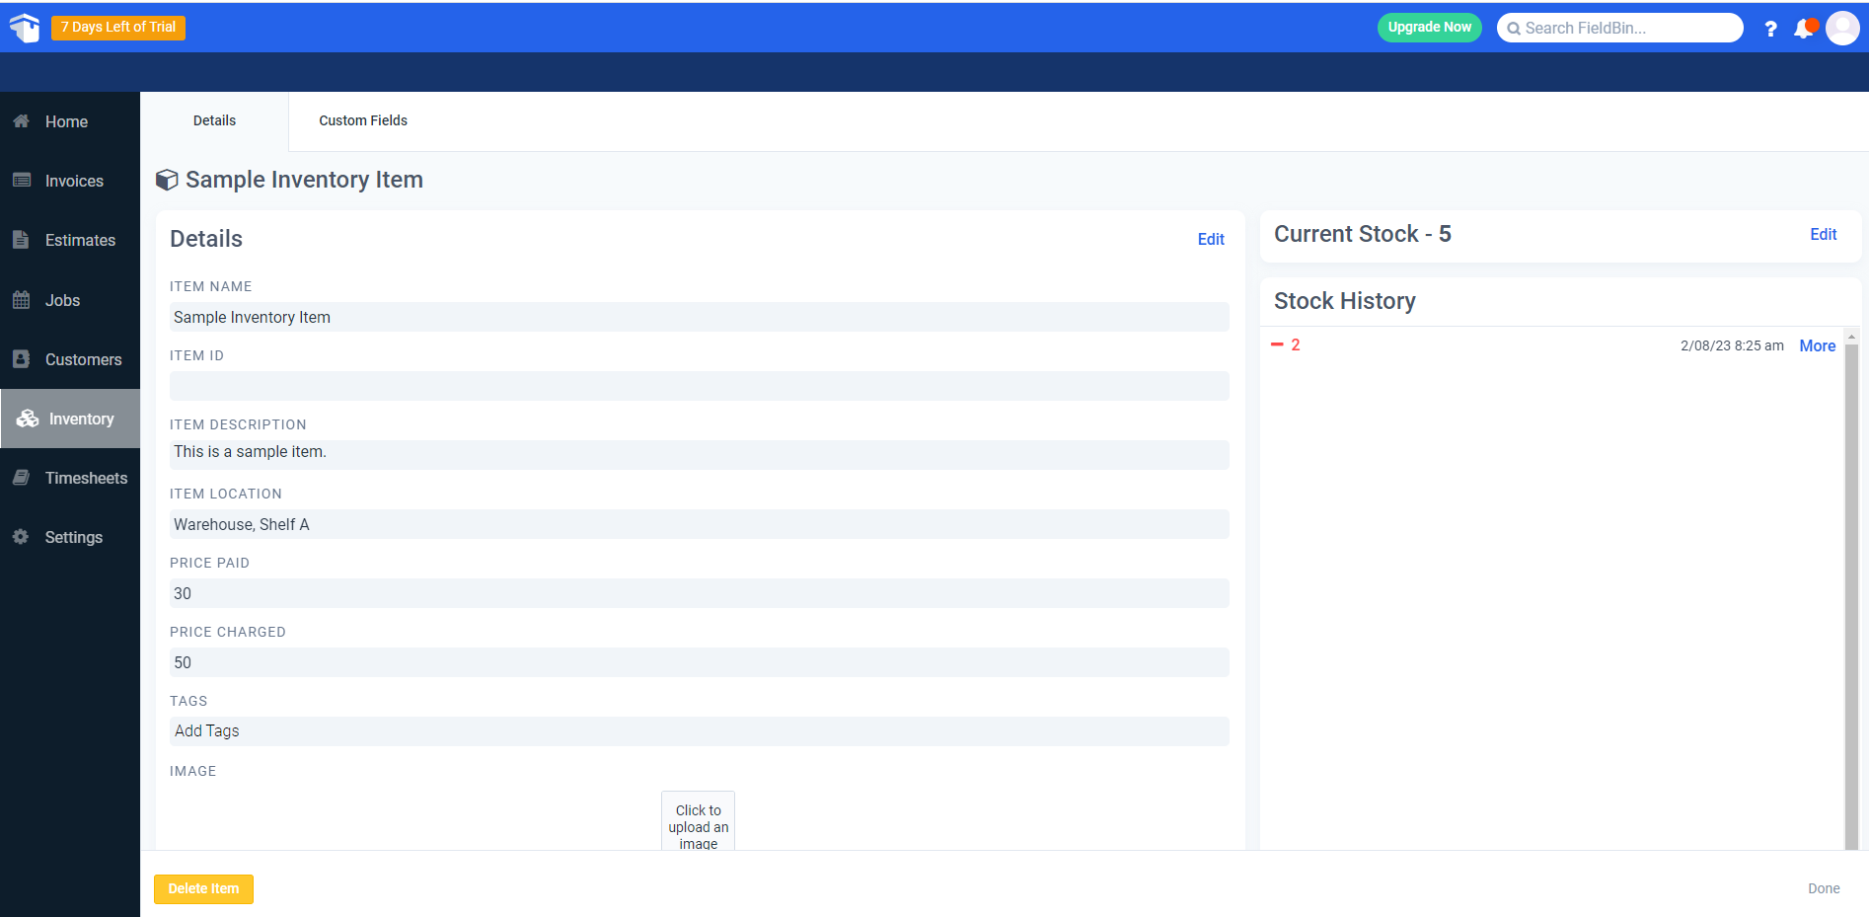Click the search magnifier icon
Screen dimensions: 1869x917
point(1513,29)
